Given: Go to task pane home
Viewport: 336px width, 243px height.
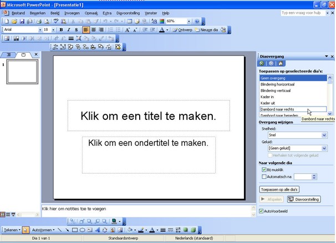Looking at the screenshot, I should tap(281, 63).
